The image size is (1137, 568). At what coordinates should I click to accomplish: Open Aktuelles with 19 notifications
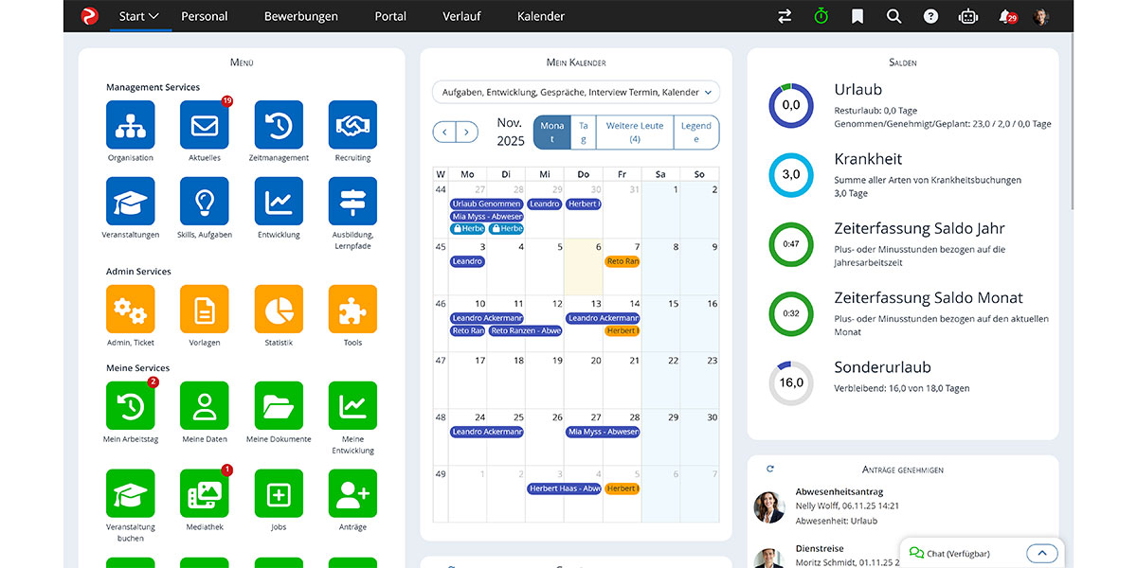pyautogui.click(x=204, y=123)
